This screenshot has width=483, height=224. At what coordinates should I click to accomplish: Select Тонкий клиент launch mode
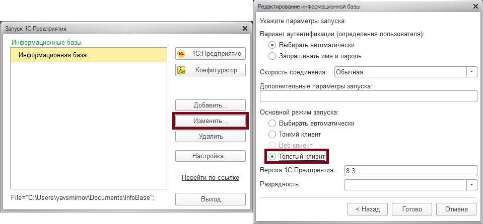click(295, 134)
